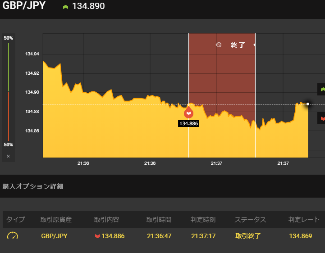This screenshot has width=325, height=253.
Task: Click the GBP/JPY pair title
Action: point(24,5)
